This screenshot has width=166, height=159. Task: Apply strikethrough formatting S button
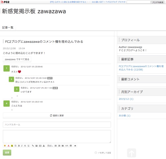click(25, 146)
